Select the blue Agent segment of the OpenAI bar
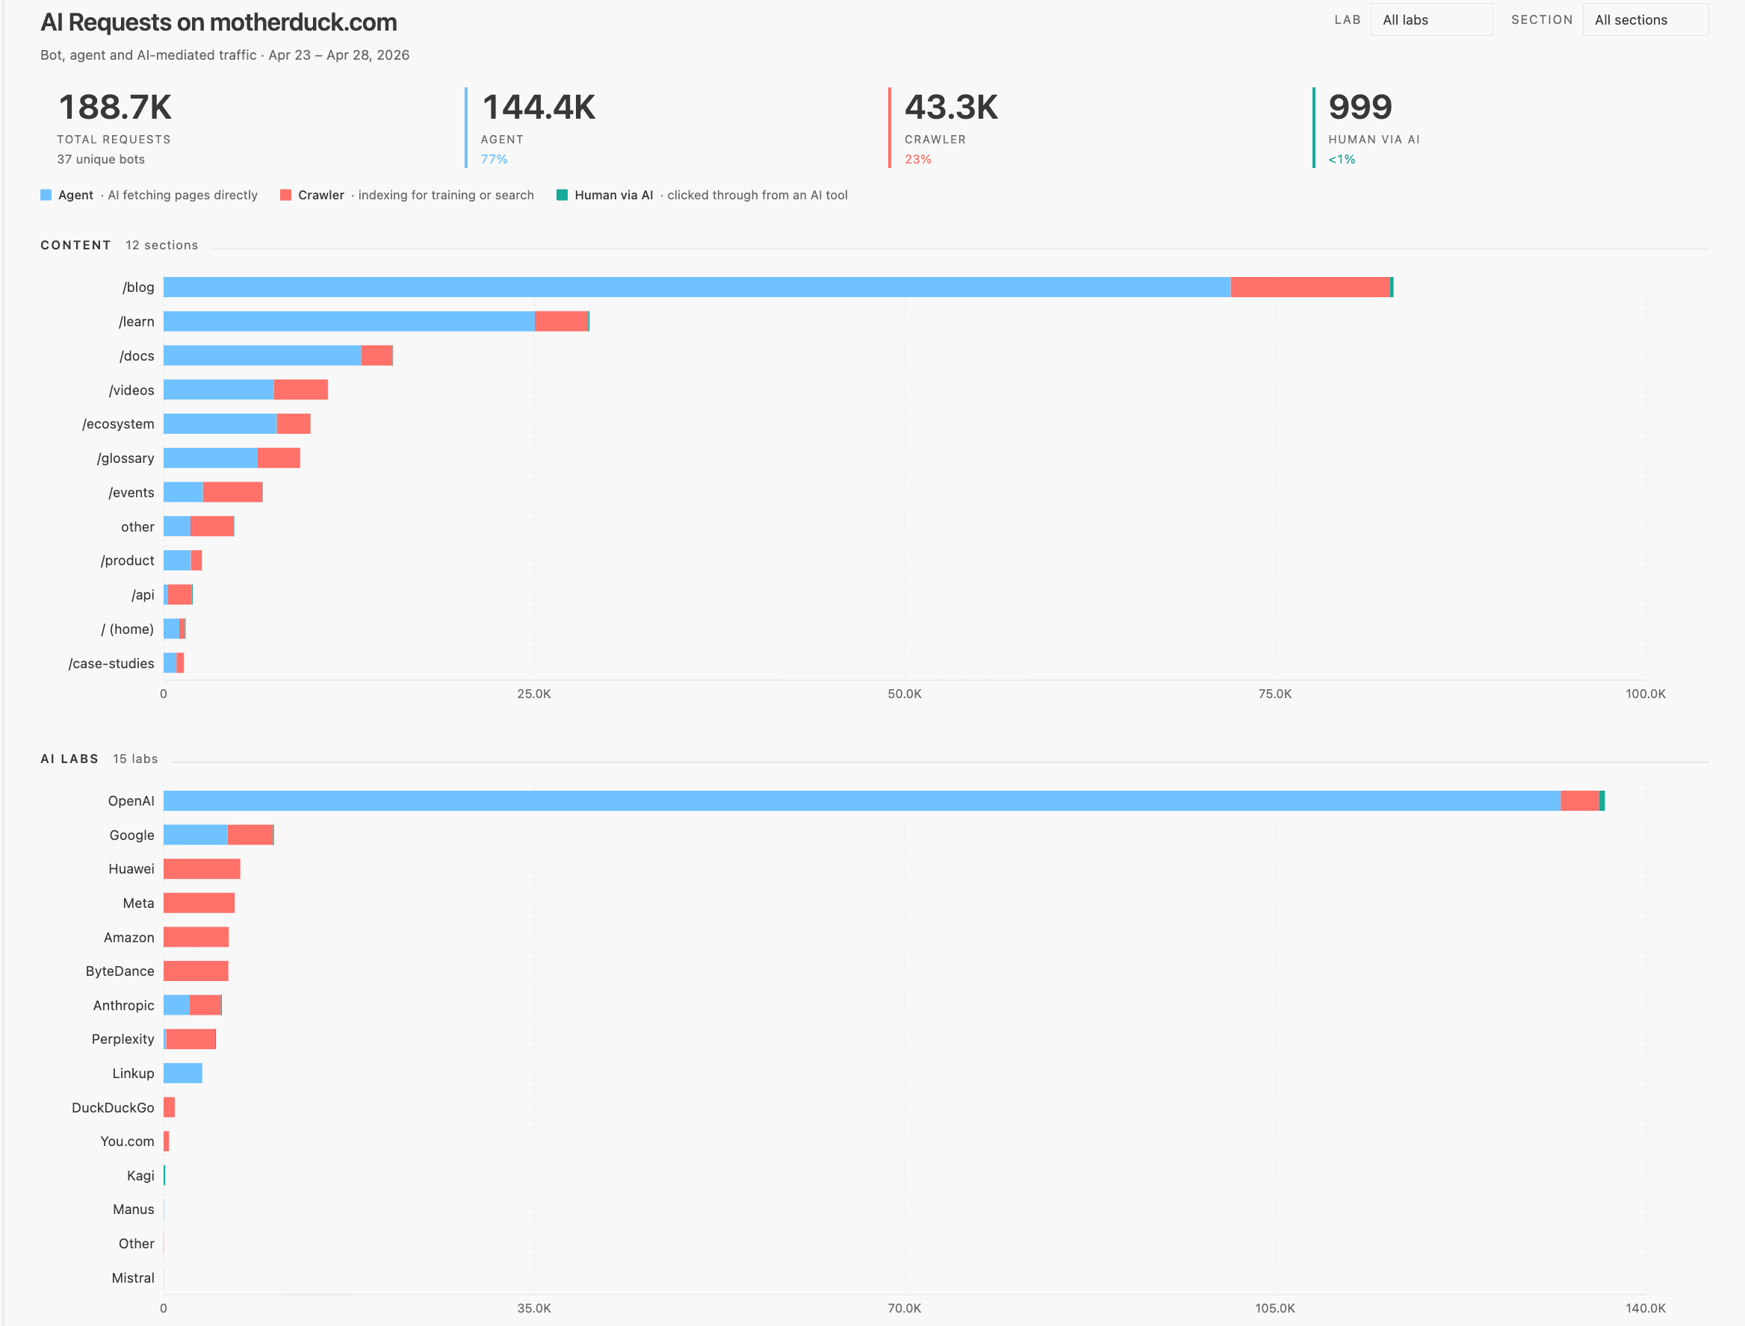 click(862, 801)
